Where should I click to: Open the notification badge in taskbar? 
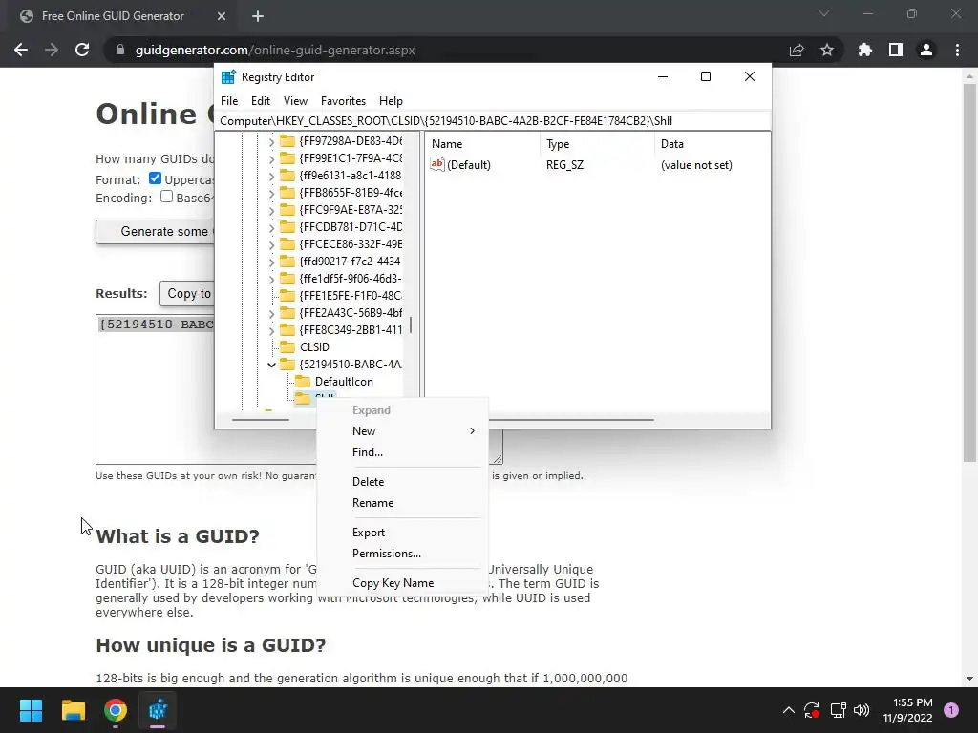951,710
